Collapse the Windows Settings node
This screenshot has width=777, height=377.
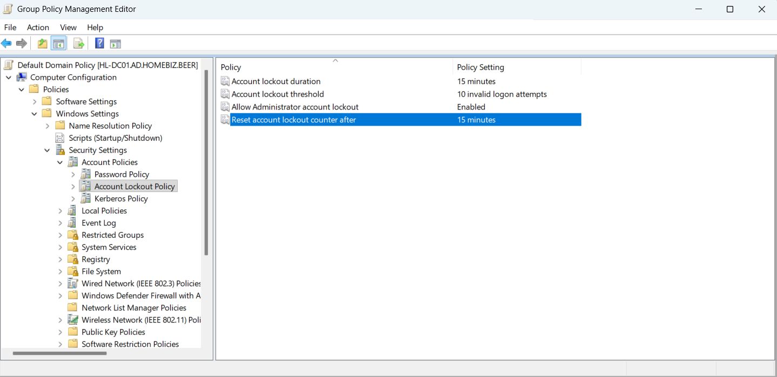35,114
